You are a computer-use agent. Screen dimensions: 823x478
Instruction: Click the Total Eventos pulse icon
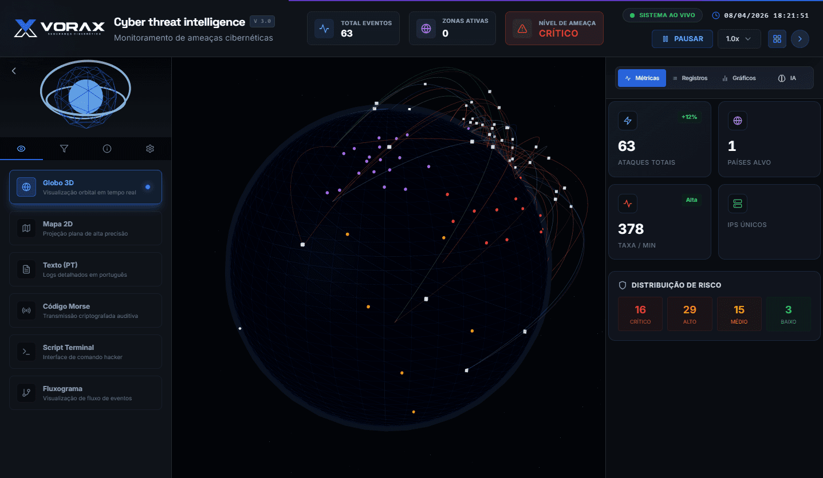point(324,28)
